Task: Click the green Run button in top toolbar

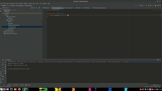Action: point(146,6)
